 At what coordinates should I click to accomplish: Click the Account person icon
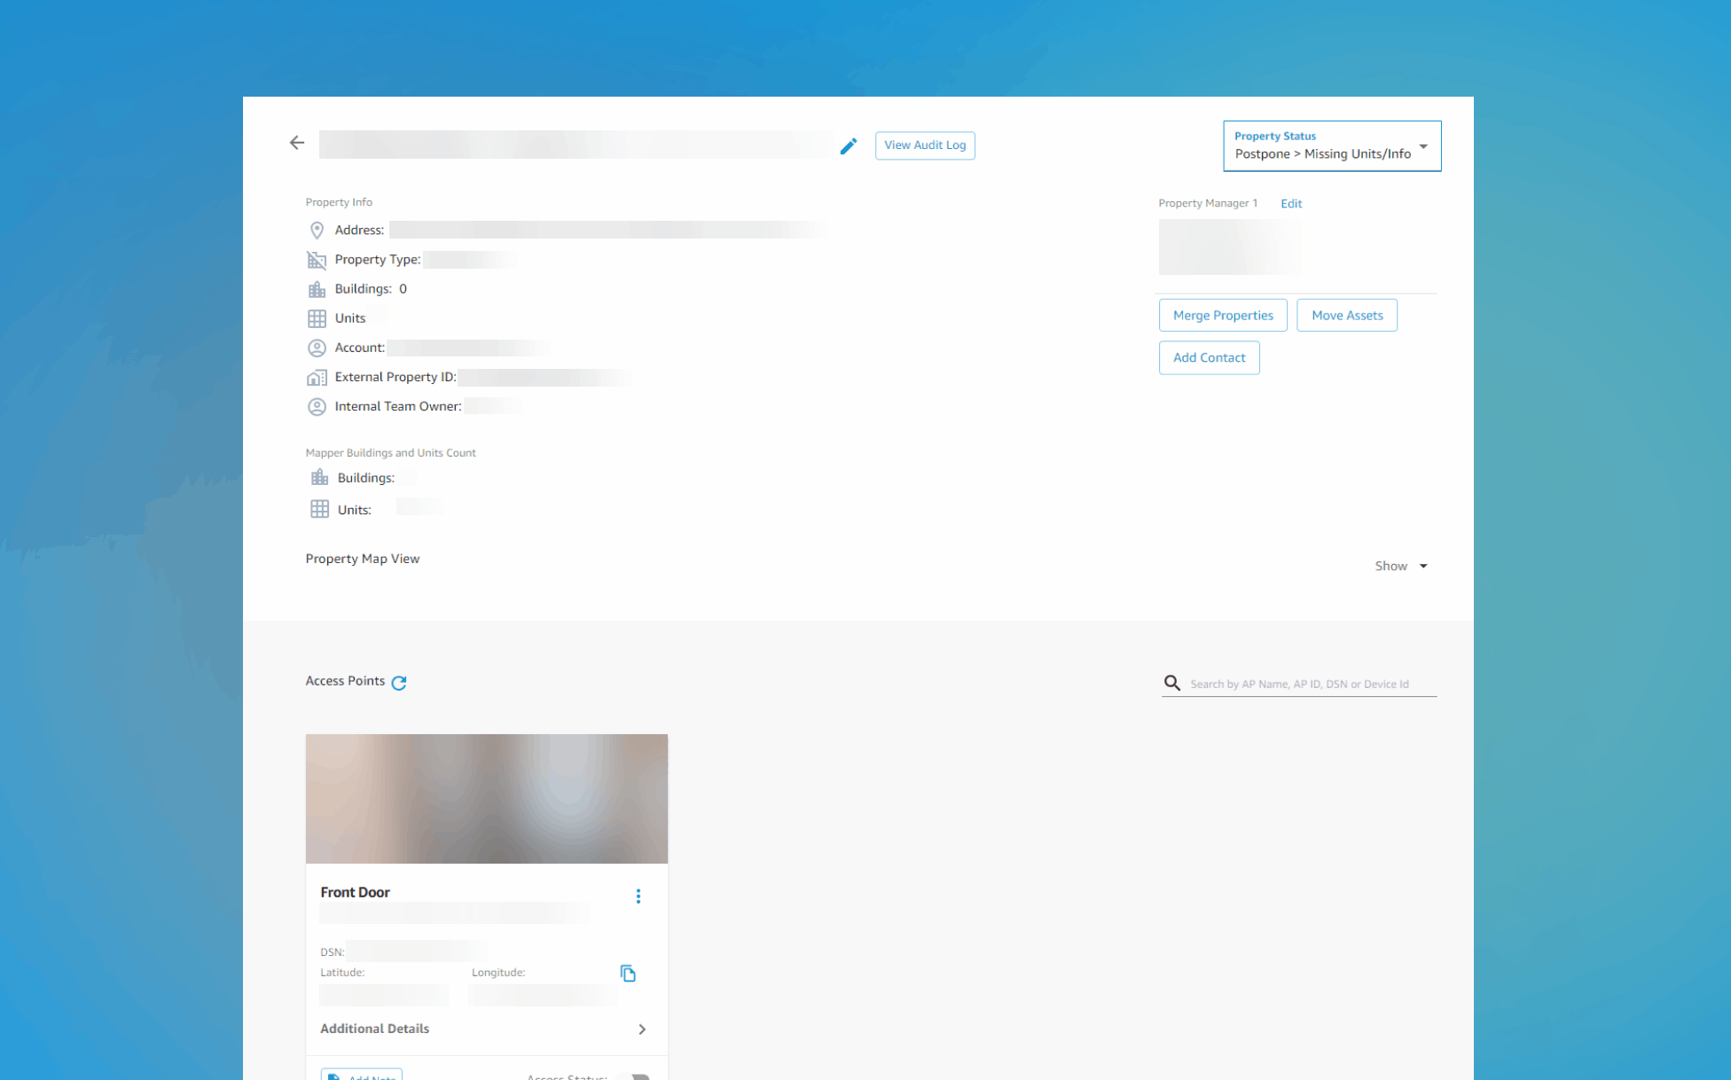coord(317,348)
